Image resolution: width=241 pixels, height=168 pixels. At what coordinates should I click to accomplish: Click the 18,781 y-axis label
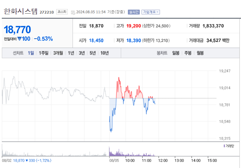[x=225, y=105]
